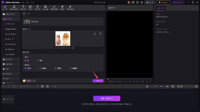200x112 pixels.
Task: Click the player seek bar handle
Action: point(108,79)
